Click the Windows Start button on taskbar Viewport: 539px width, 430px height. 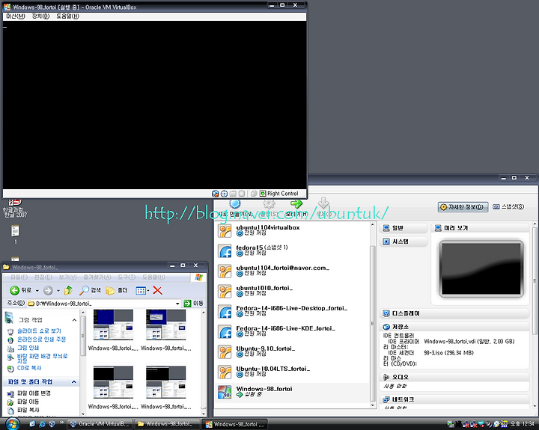pos(12,424)
